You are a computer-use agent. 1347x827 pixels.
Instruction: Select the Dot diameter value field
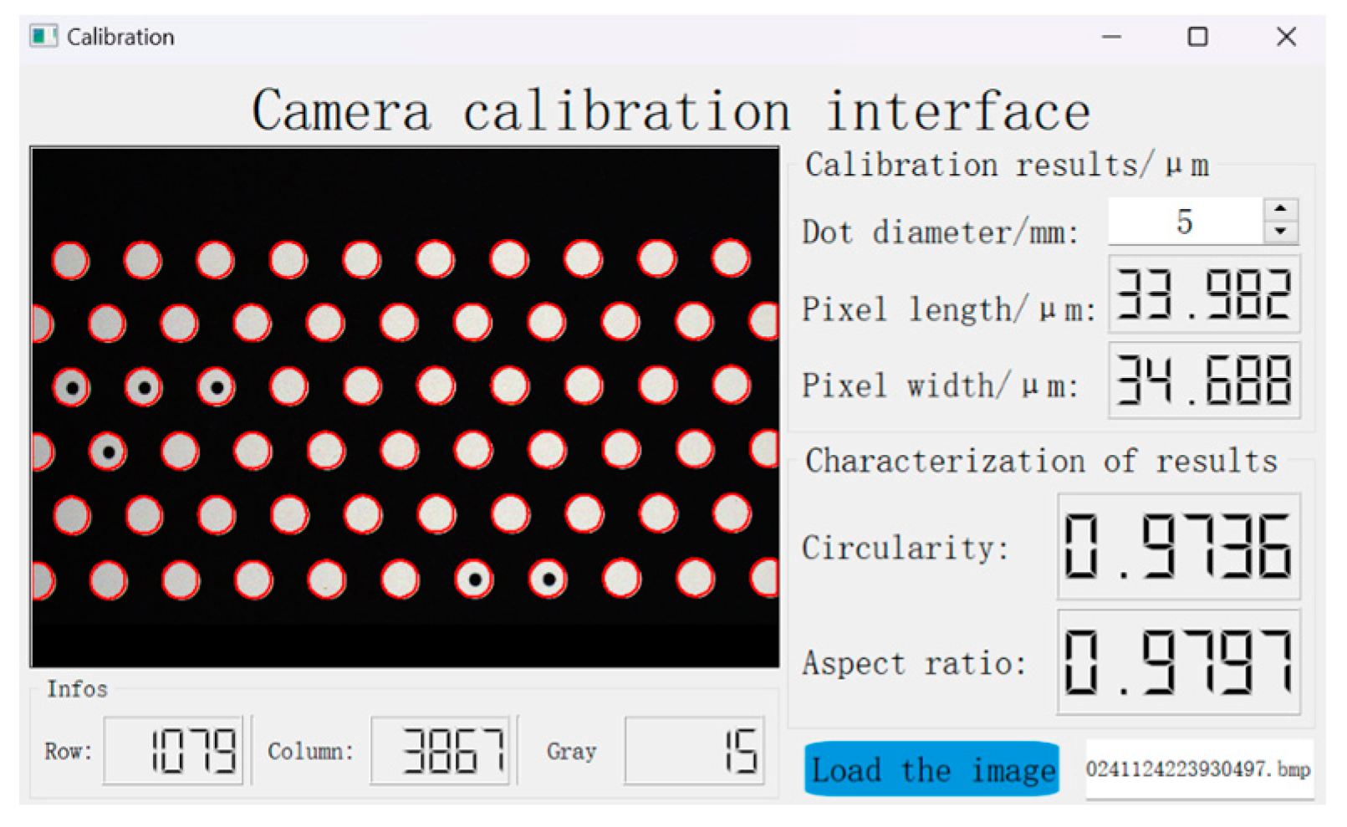pyautogui.click(x=1185, y=222)
